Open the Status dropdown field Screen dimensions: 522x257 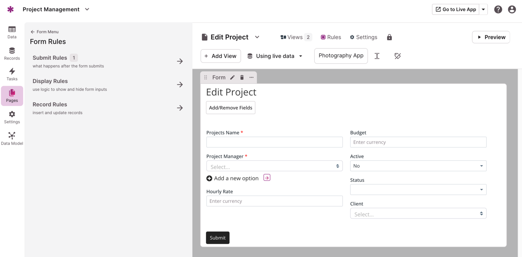418,190
